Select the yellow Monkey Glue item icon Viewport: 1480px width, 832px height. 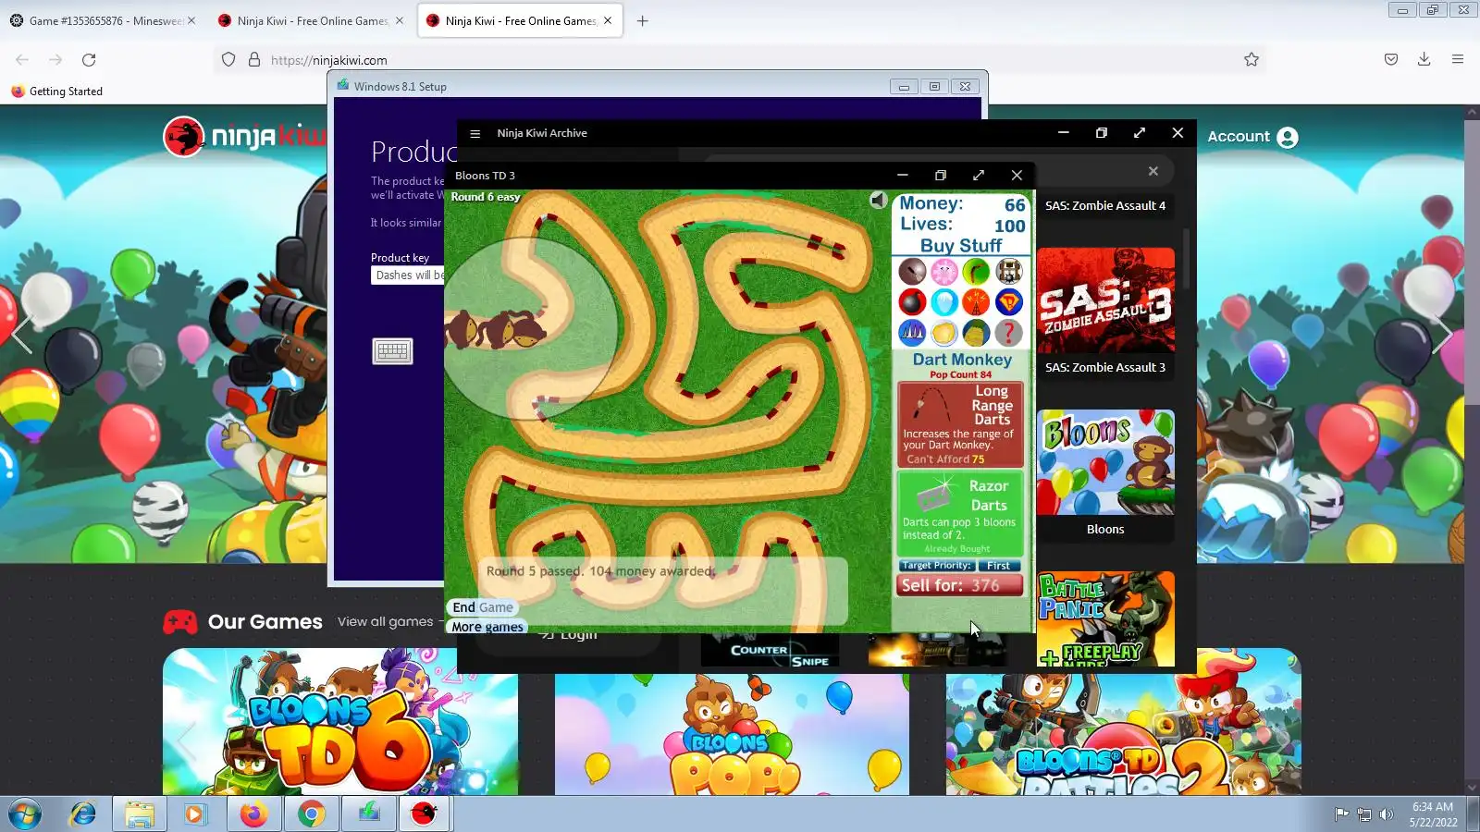pos(944,333)
